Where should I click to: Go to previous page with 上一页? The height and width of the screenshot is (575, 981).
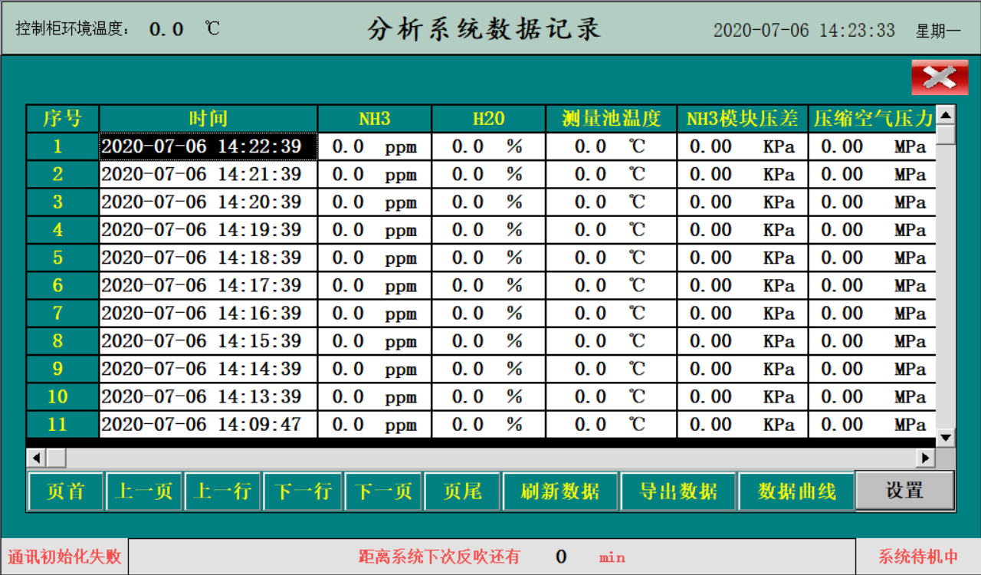[x=144, y=491]
